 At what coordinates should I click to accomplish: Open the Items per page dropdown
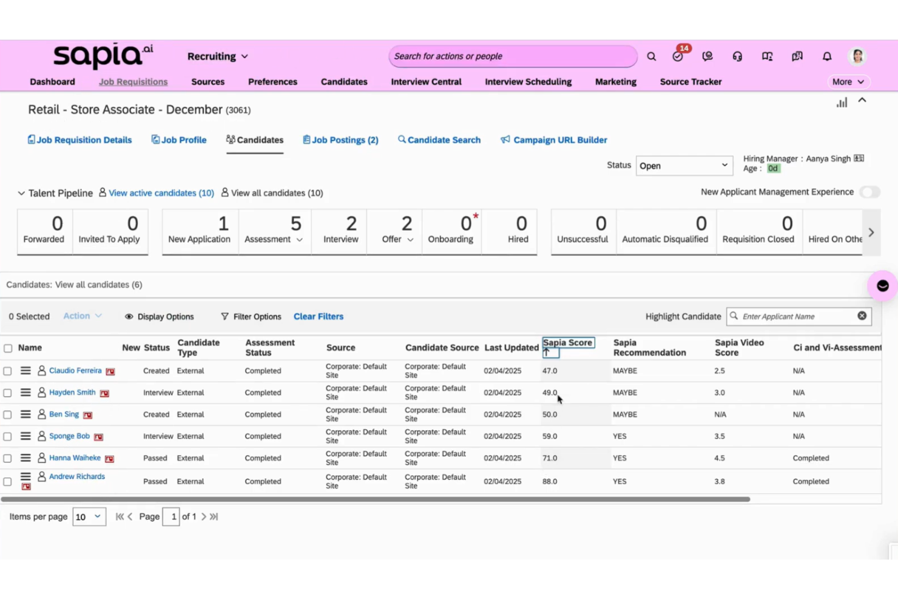click(x=89, y=516)
